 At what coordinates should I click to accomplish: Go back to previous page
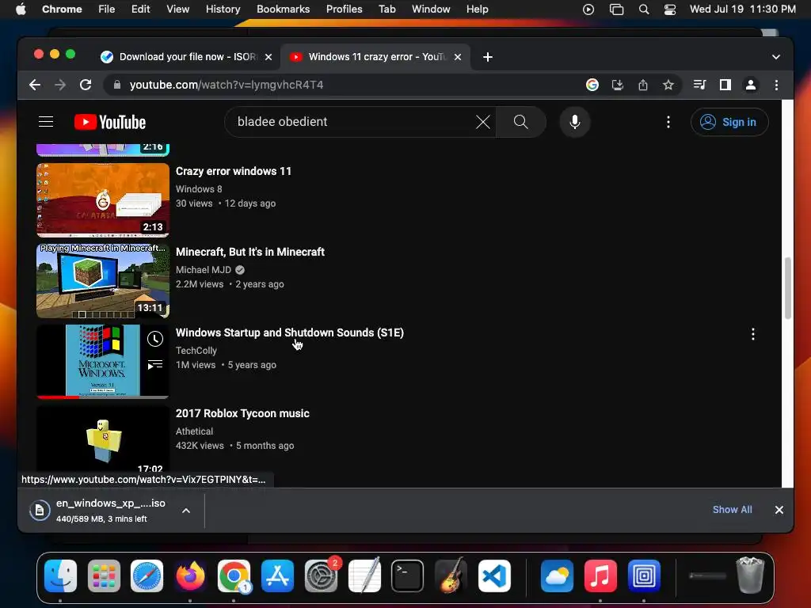tap(35, 85)
